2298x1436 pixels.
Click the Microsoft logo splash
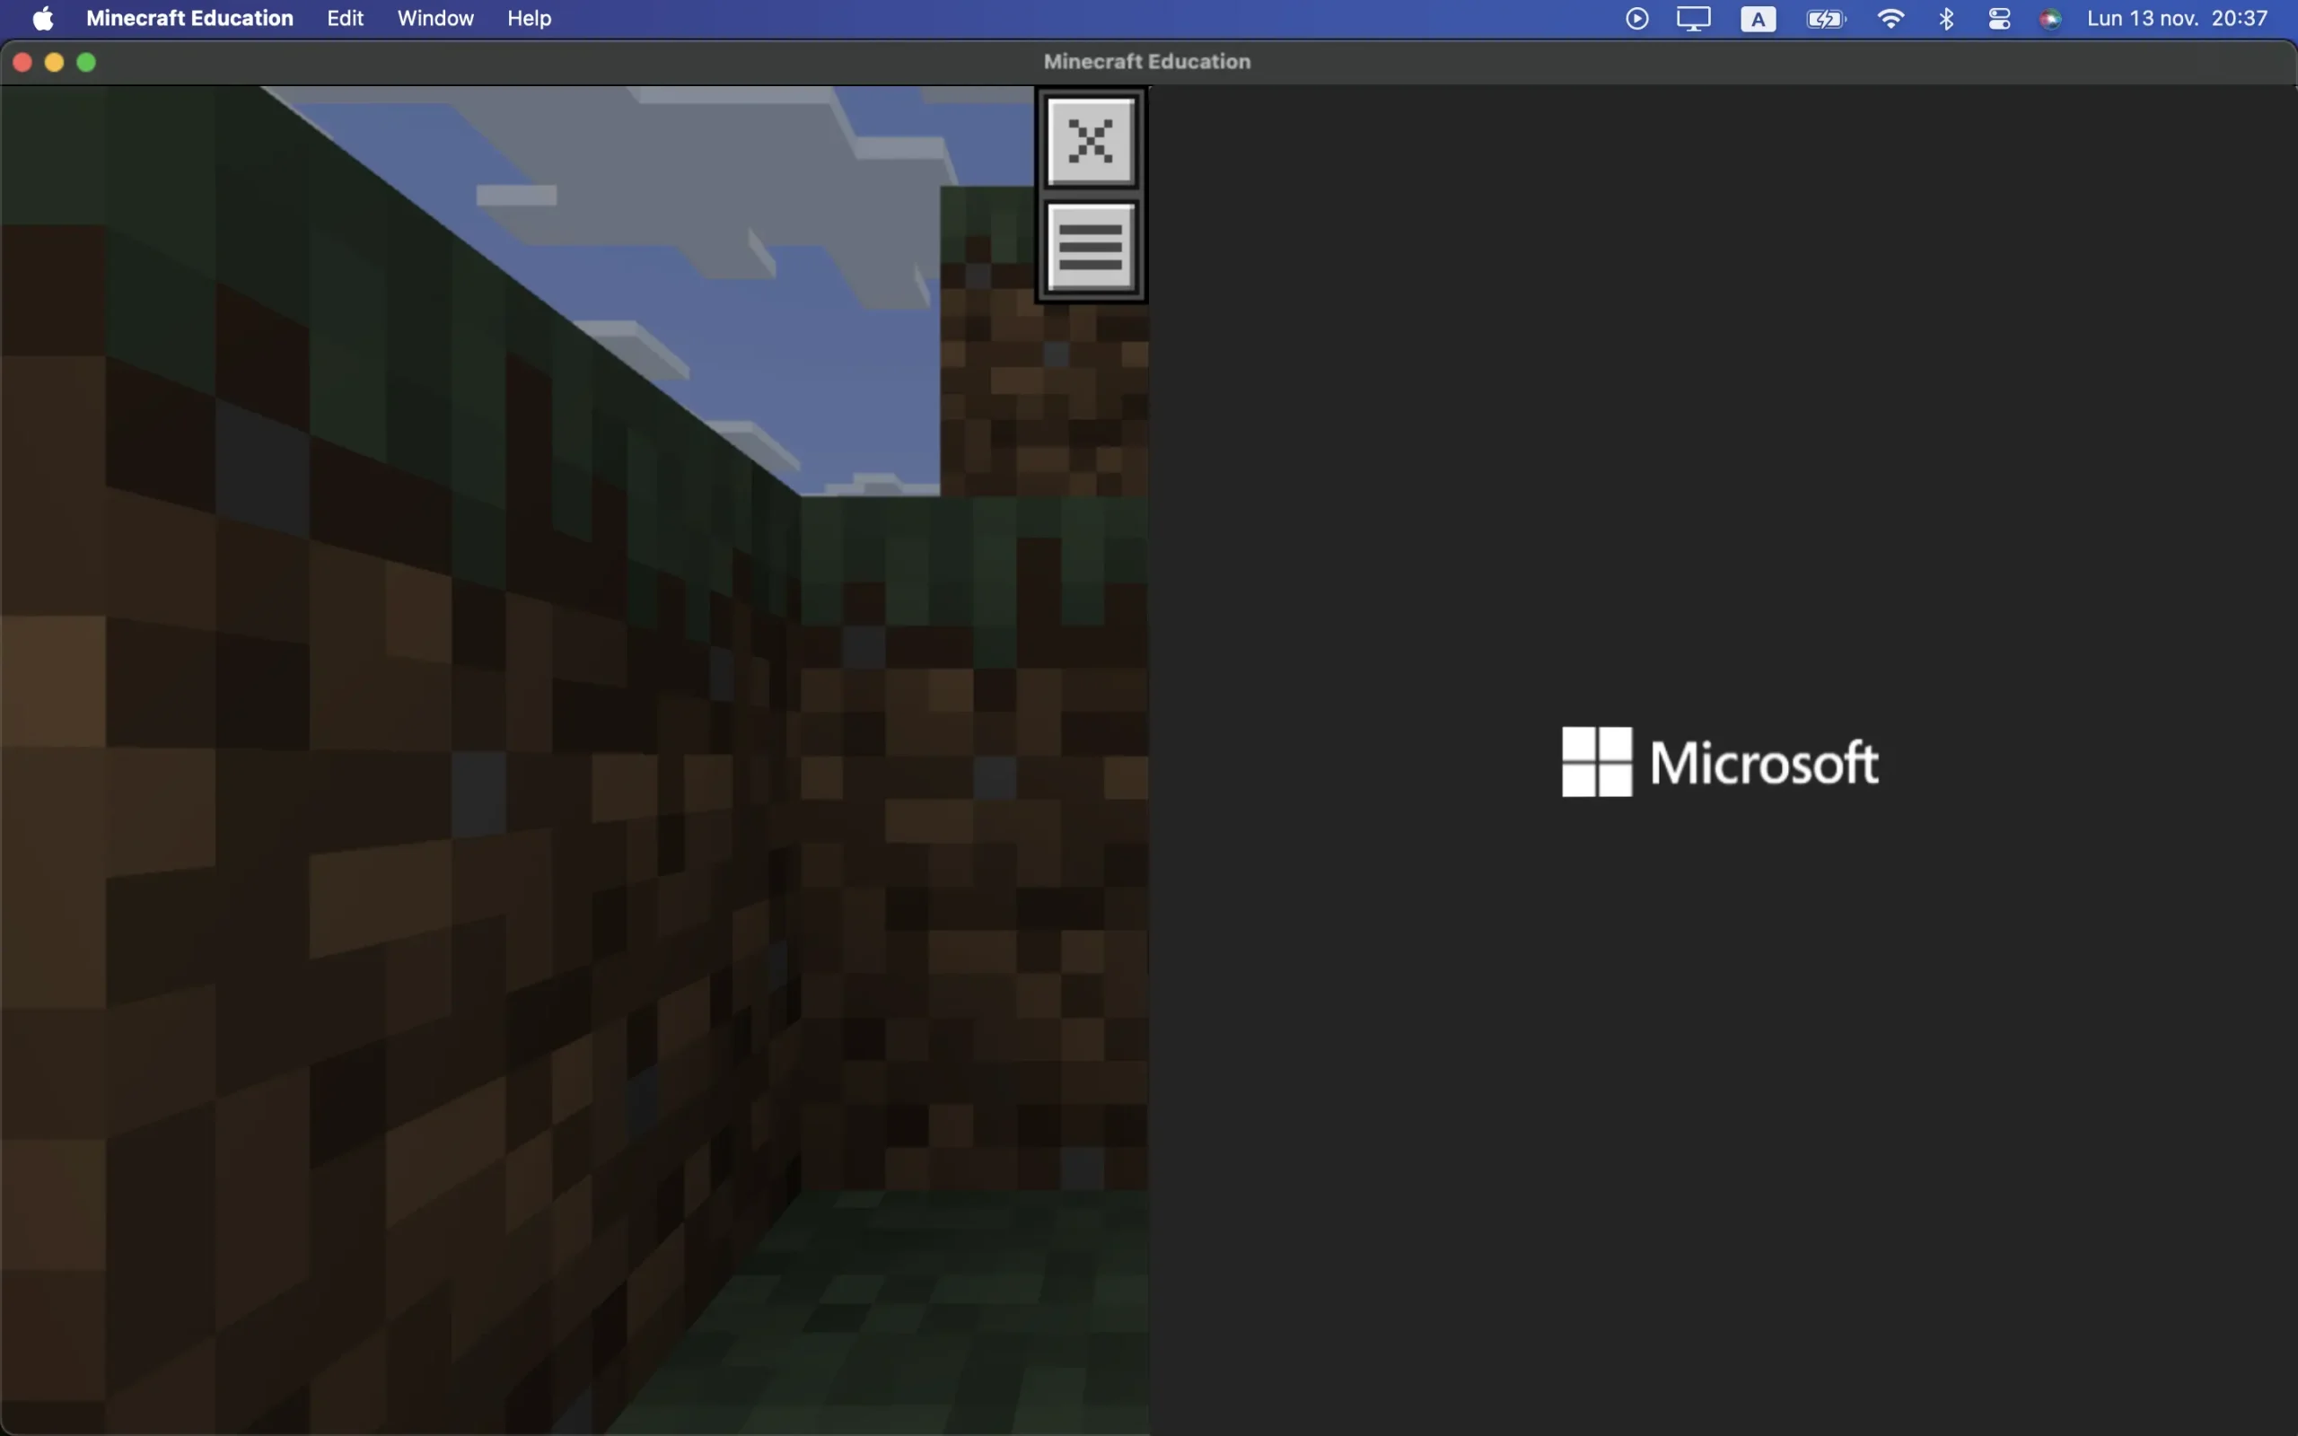point(1719,762)
